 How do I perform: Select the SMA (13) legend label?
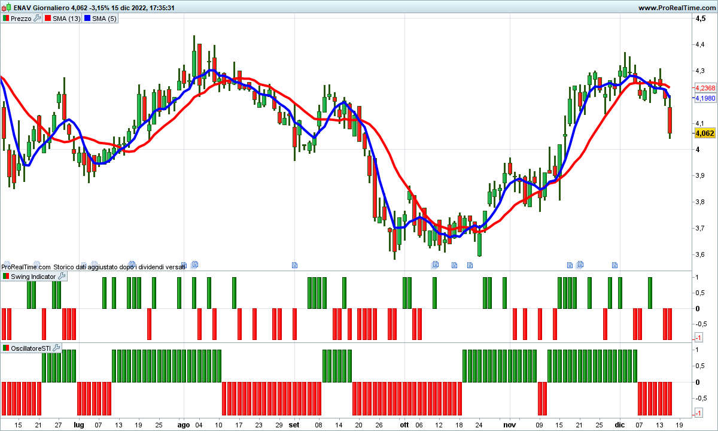tap(66, 19)
